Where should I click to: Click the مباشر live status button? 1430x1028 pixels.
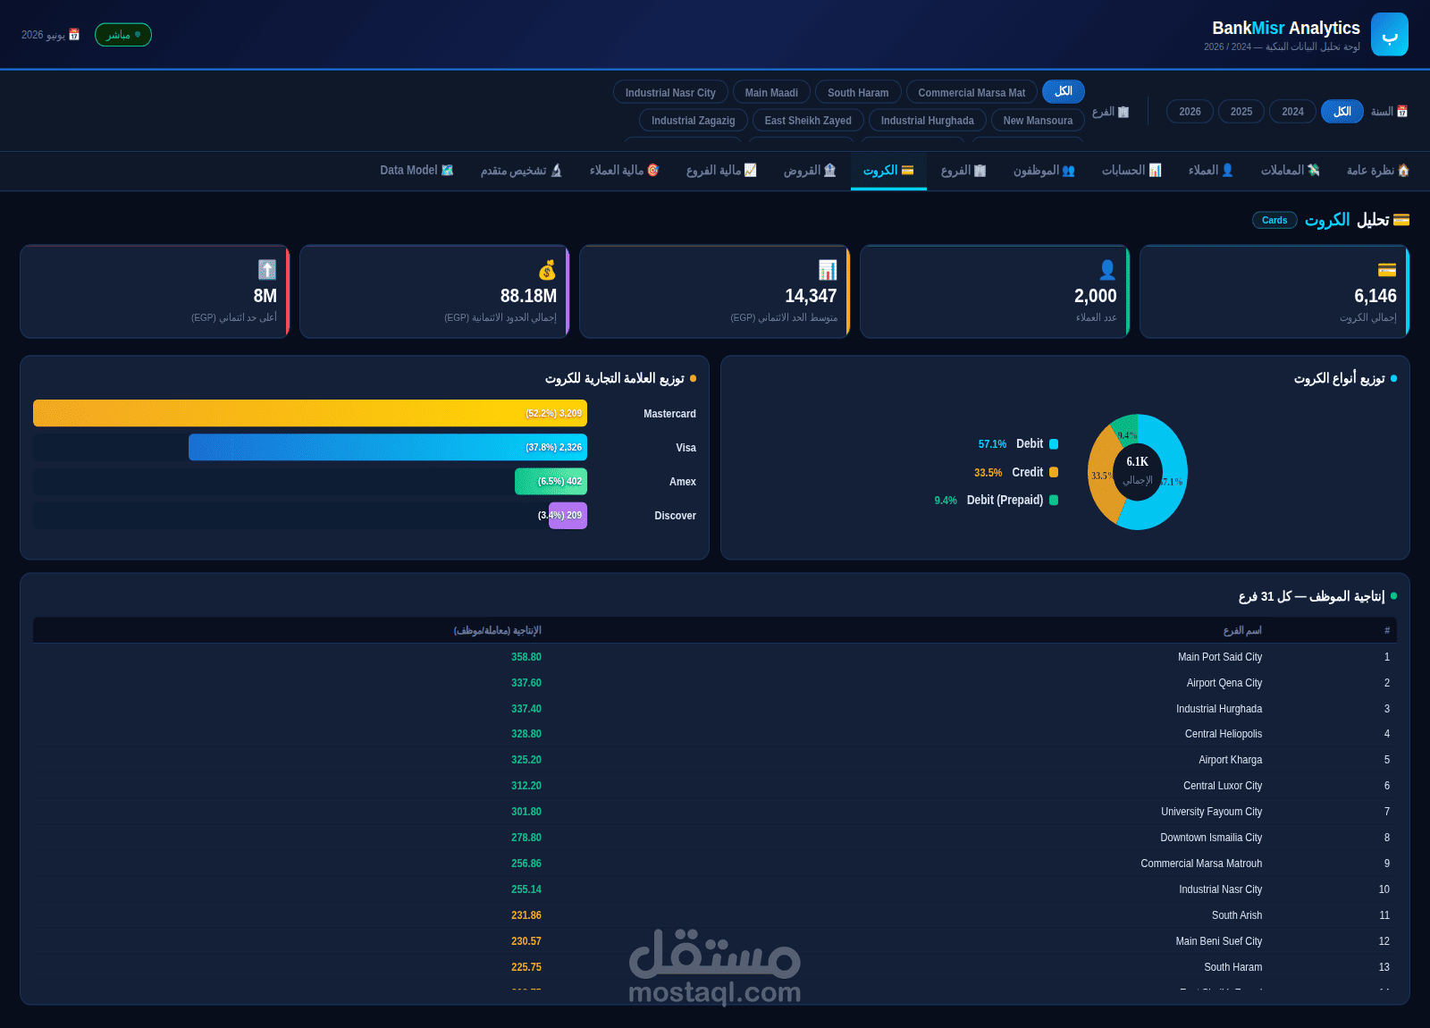click(123, 35)
